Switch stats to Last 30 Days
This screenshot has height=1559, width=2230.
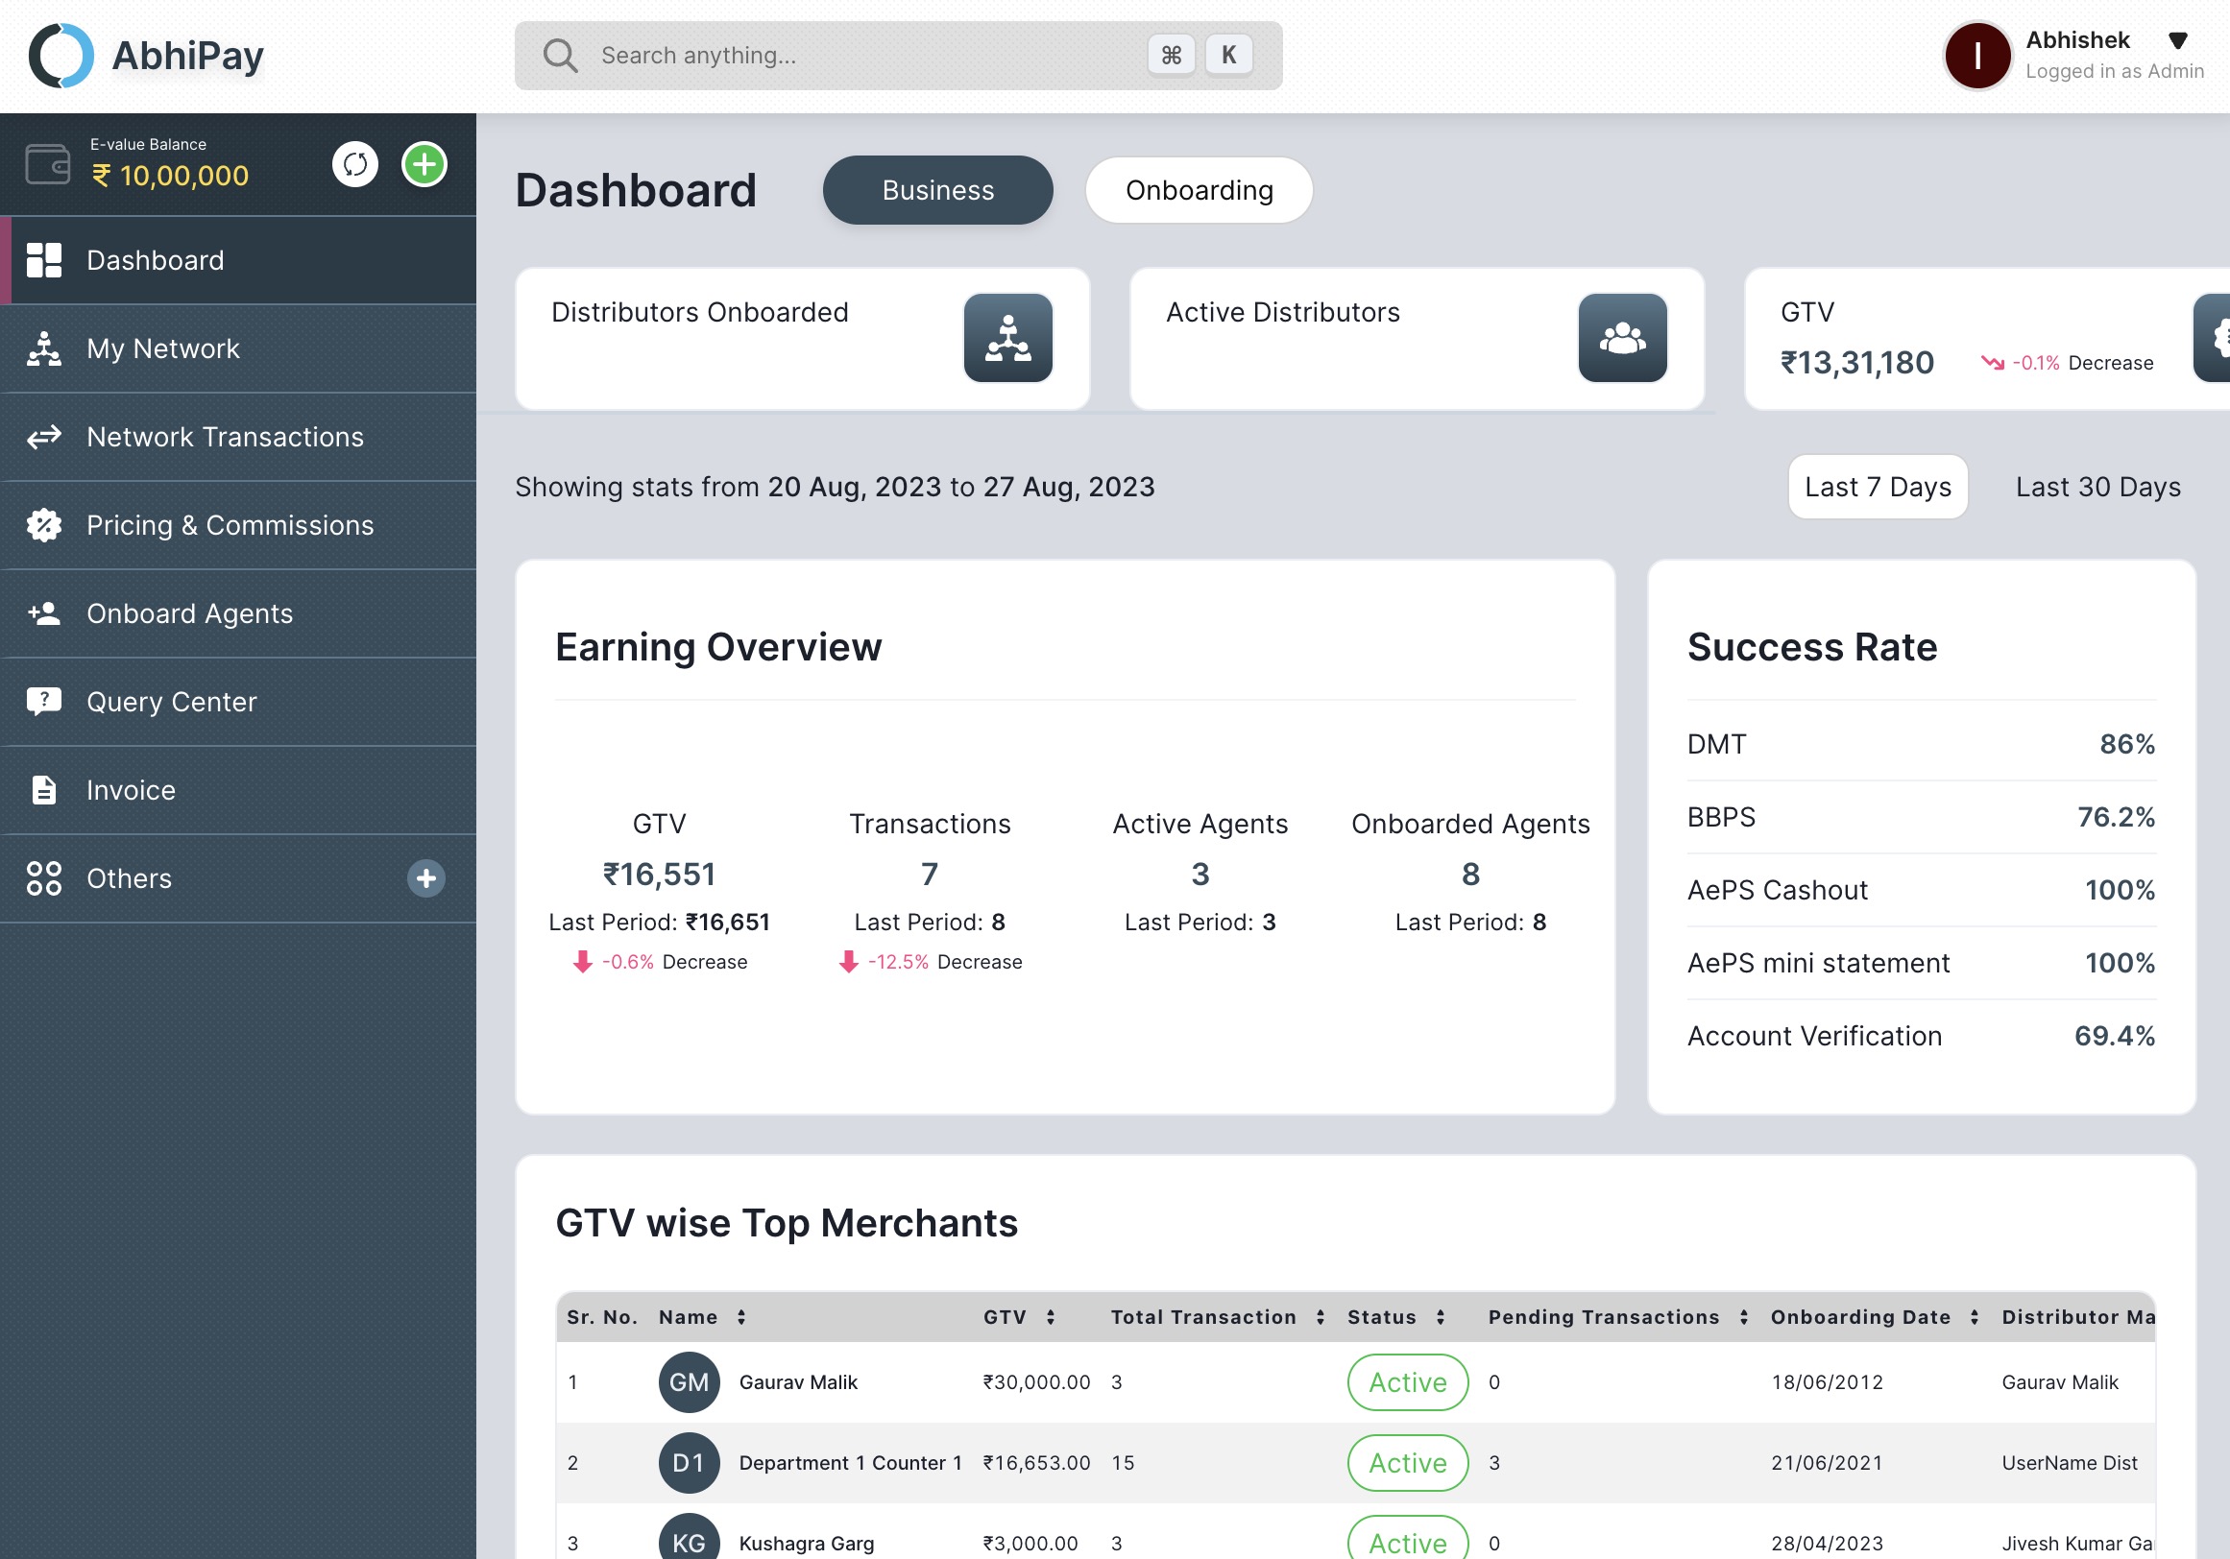click(x=2097, y=487)
